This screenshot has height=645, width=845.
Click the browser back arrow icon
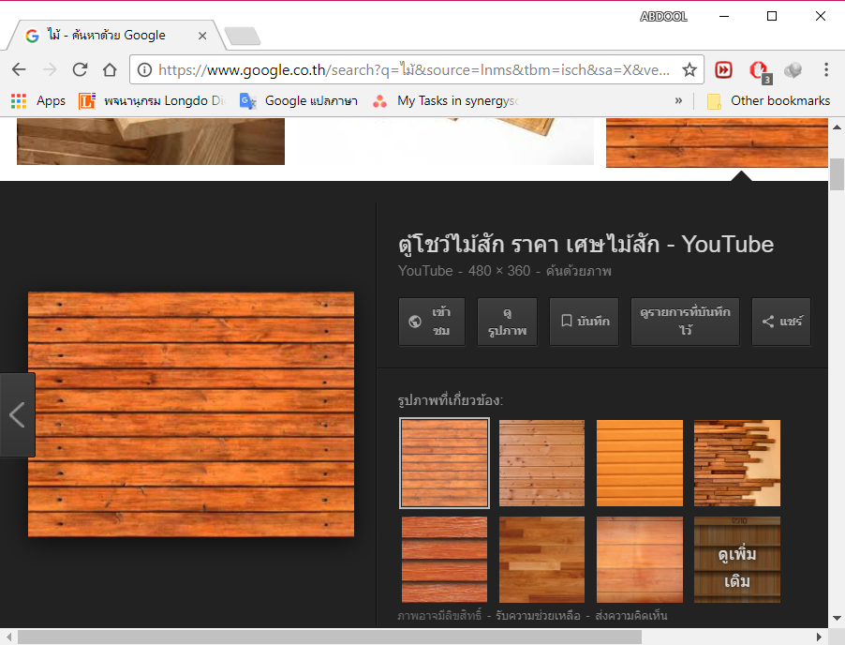point(19,70)
